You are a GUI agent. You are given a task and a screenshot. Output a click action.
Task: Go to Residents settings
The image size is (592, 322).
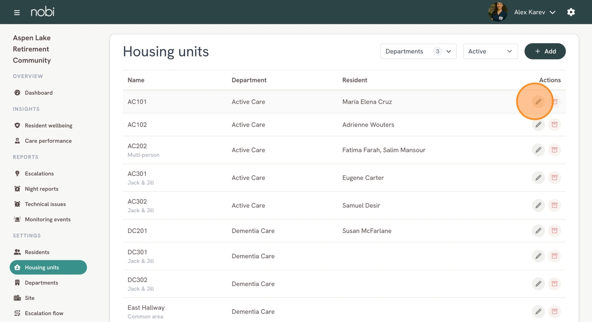[48, 252]
